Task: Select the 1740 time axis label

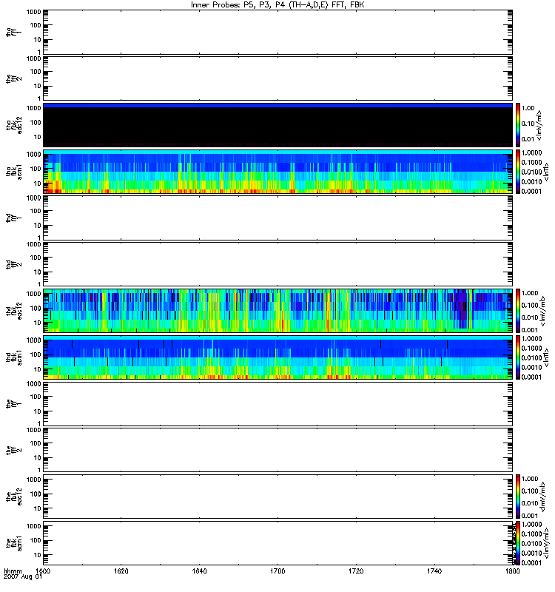Action: pos(434,571)
